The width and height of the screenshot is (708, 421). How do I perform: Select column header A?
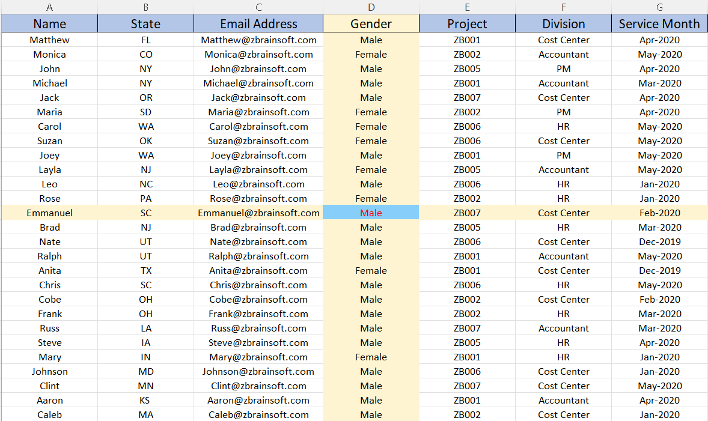(49, 7)
